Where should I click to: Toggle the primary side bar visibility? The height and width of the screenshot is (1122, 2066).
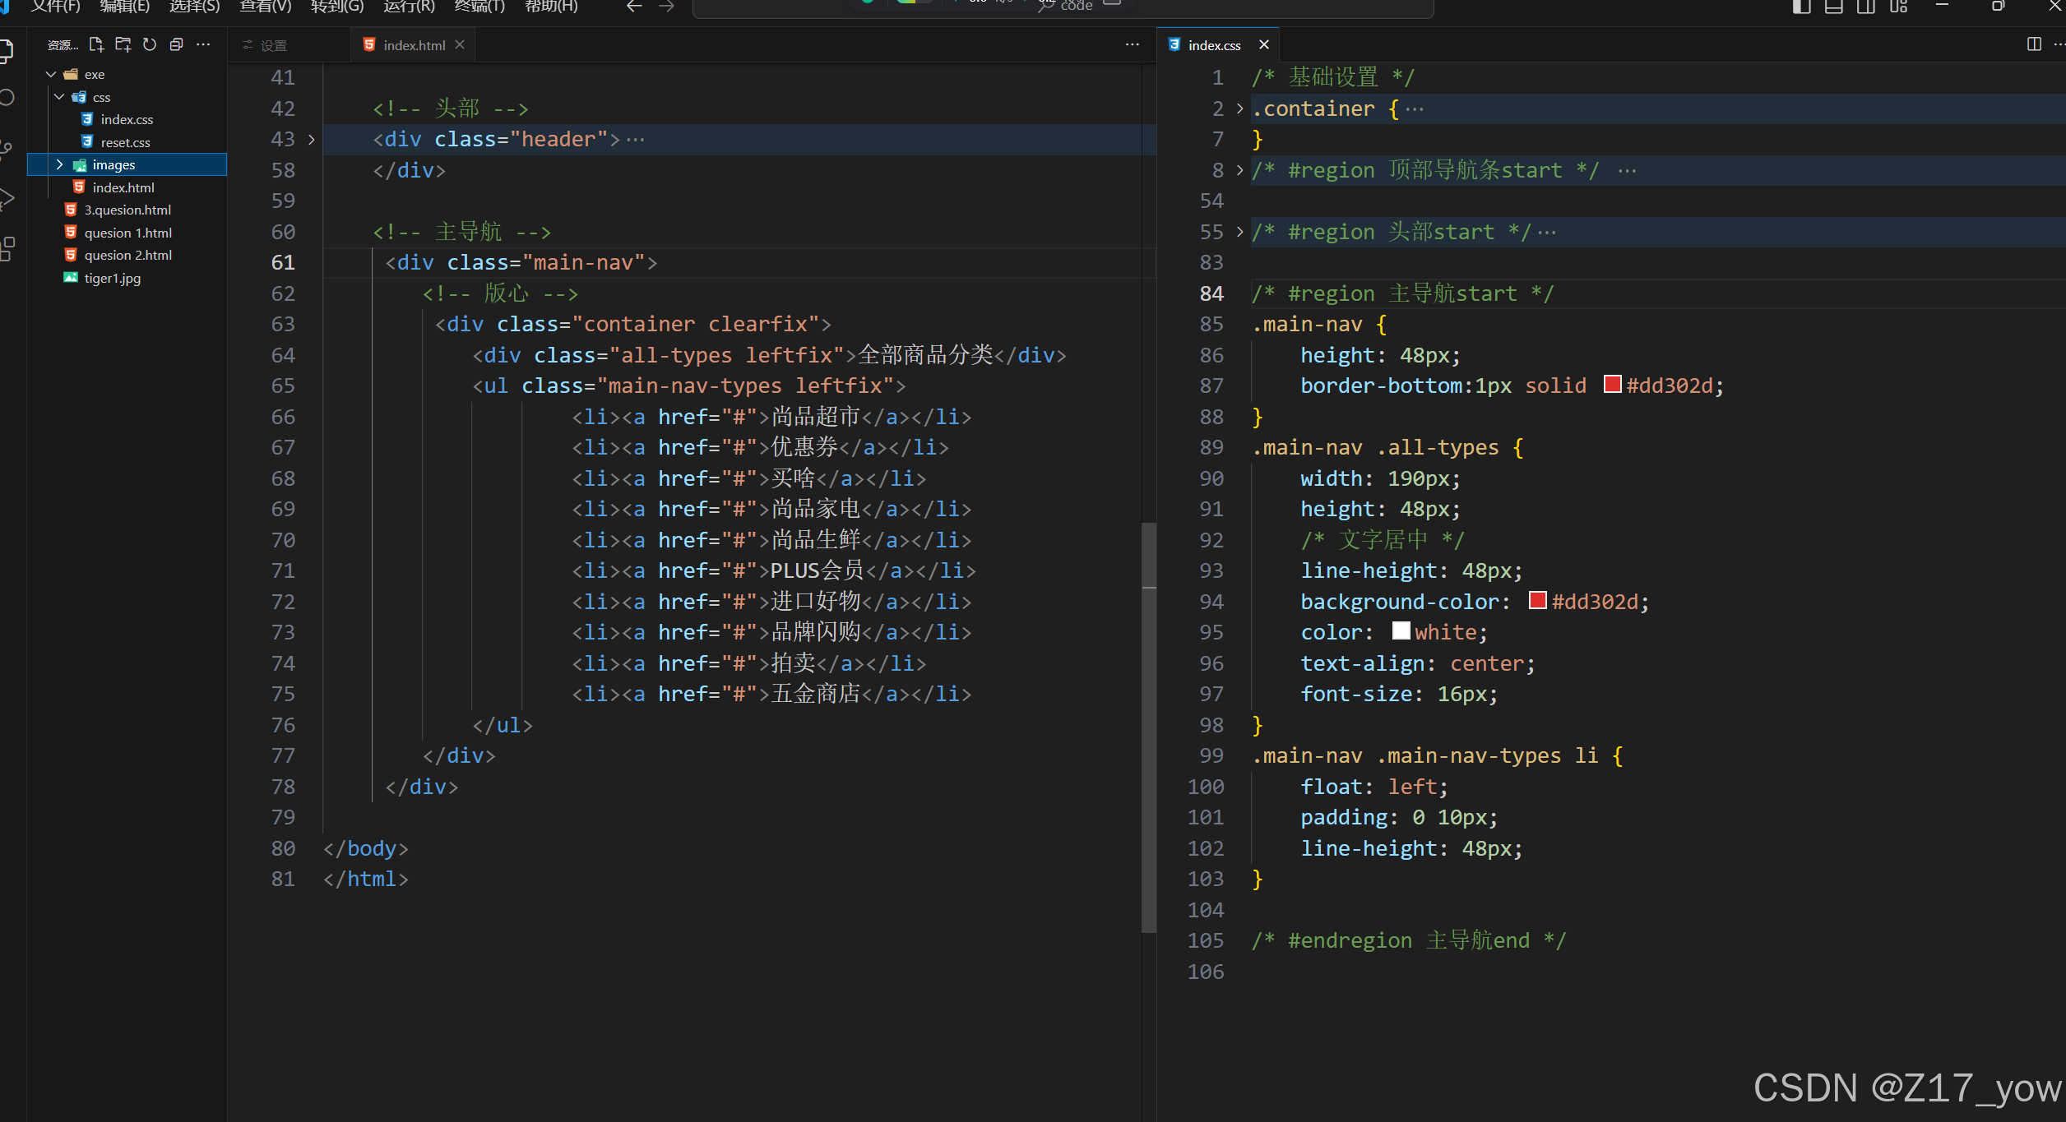(1801, 7)
